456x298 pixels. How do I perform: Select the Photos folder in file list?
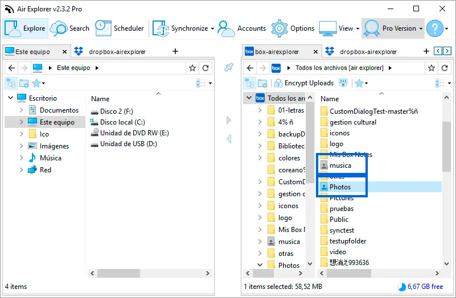[x=340, y=187]
